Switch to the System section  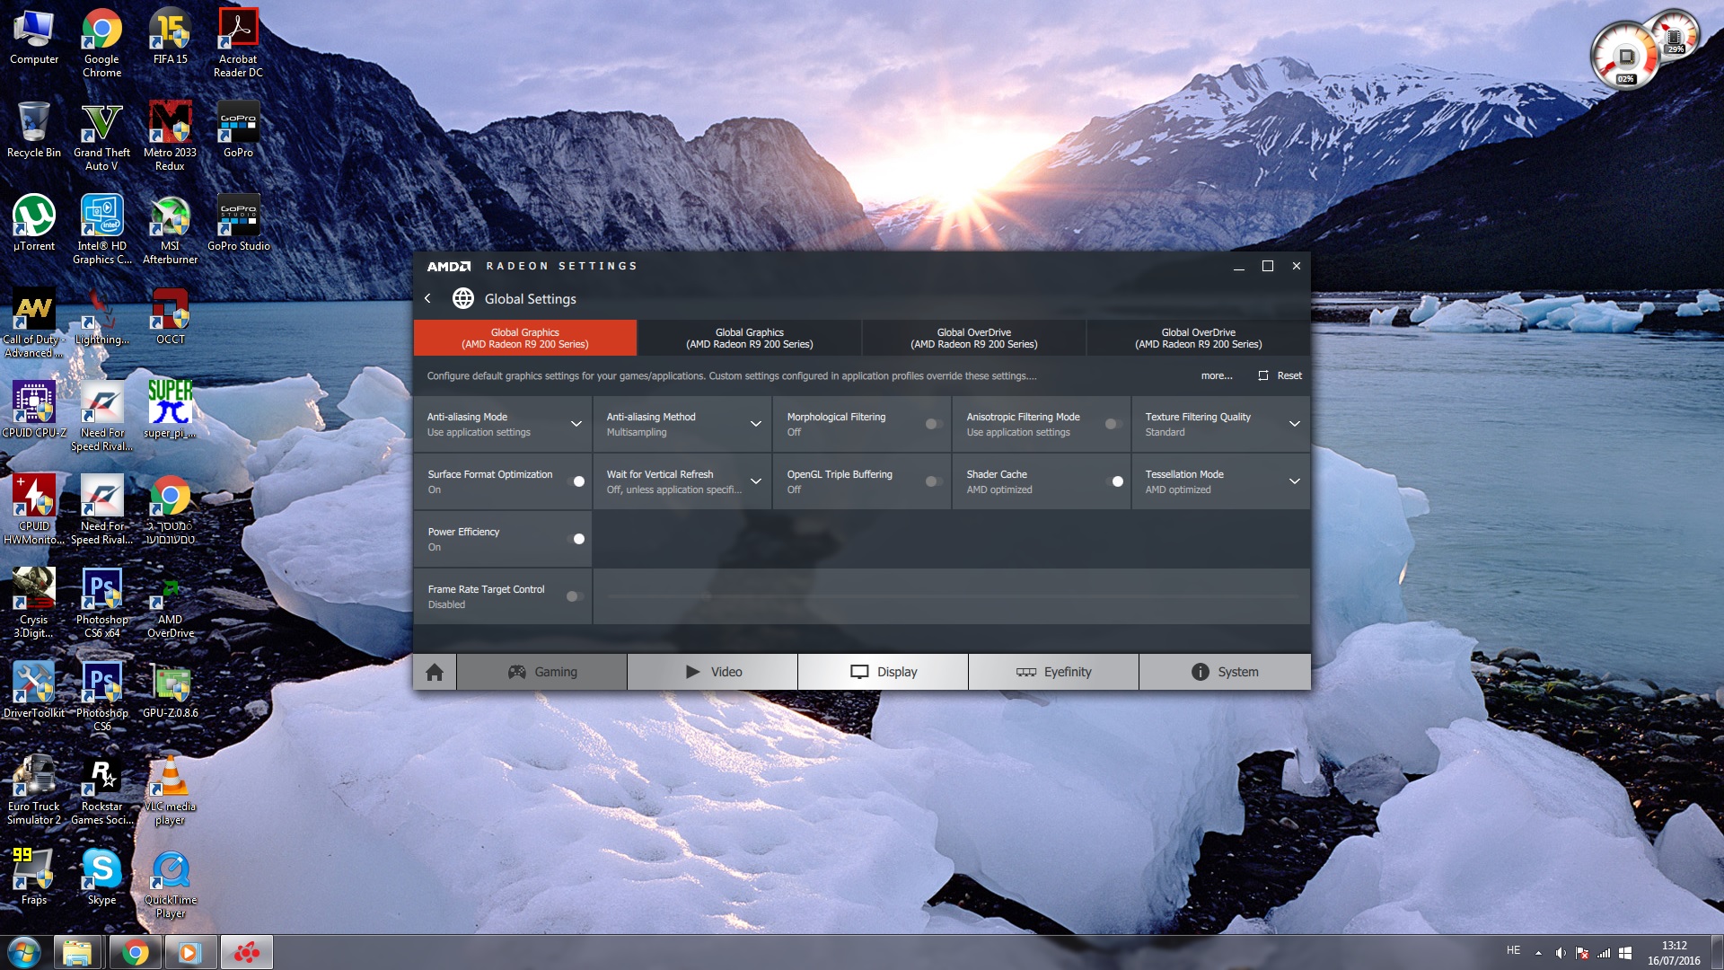[x=1225, y=672]
